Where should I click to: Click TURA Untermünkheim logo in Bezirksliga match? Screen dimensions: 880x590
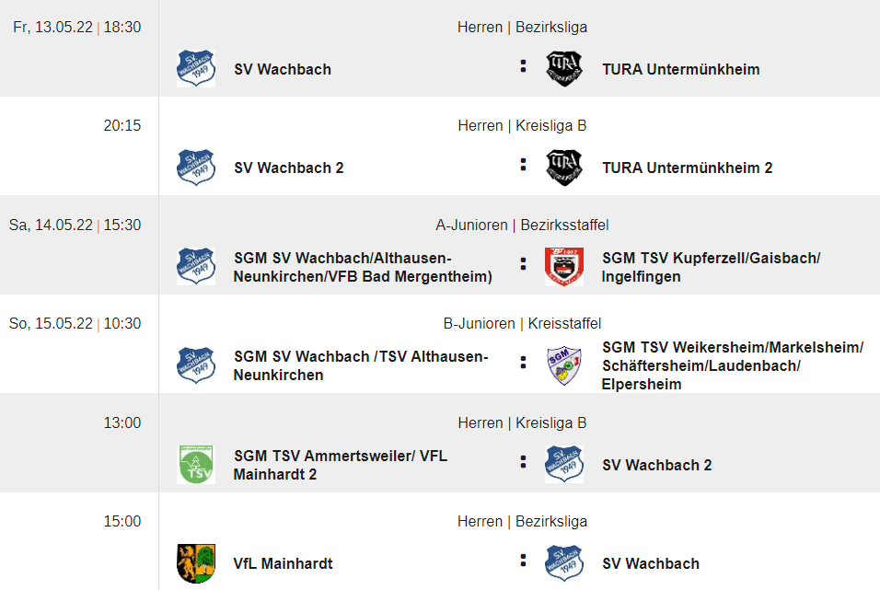[564, 69]
